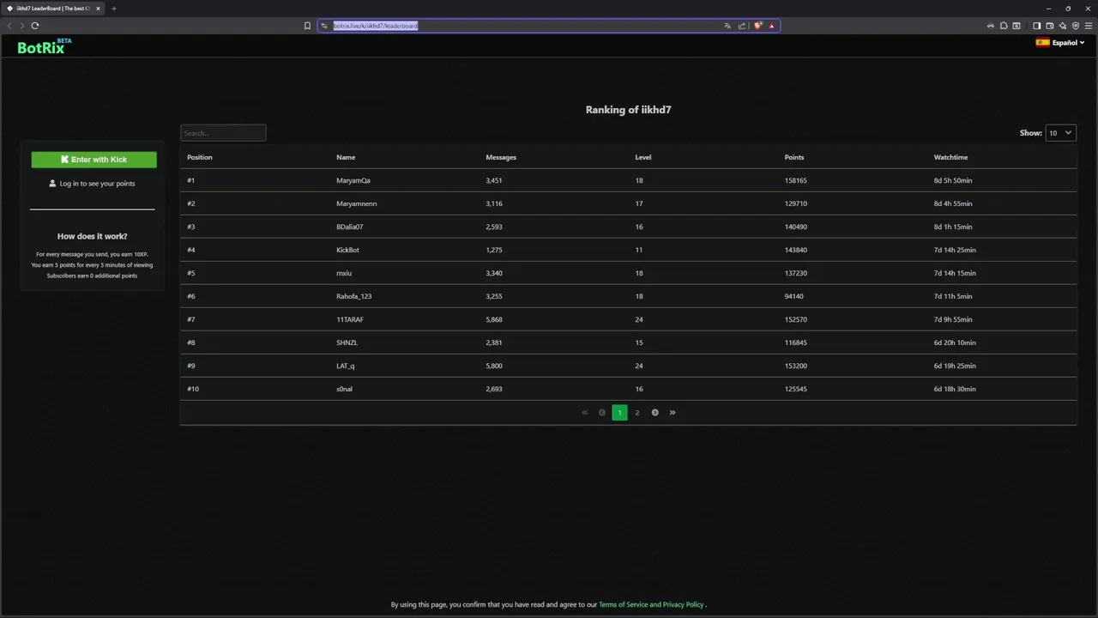The image size is (1098, 618).
Task: Focus the leaderboard Search field
Action: (x=223, y=133)
